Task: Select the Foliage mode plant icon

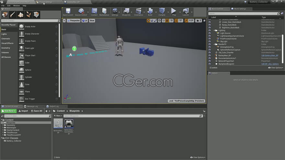Action: point(28,15)
